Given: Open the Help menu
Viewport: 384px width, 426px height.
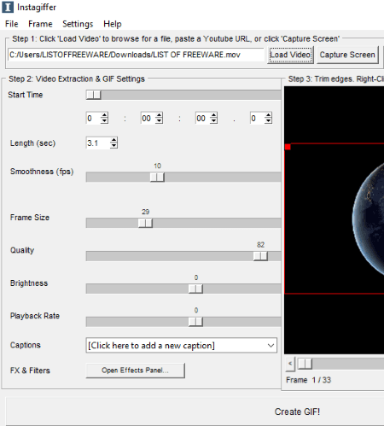Looking at the screenshot, I should pyautogui.click(x=113, y=24).
